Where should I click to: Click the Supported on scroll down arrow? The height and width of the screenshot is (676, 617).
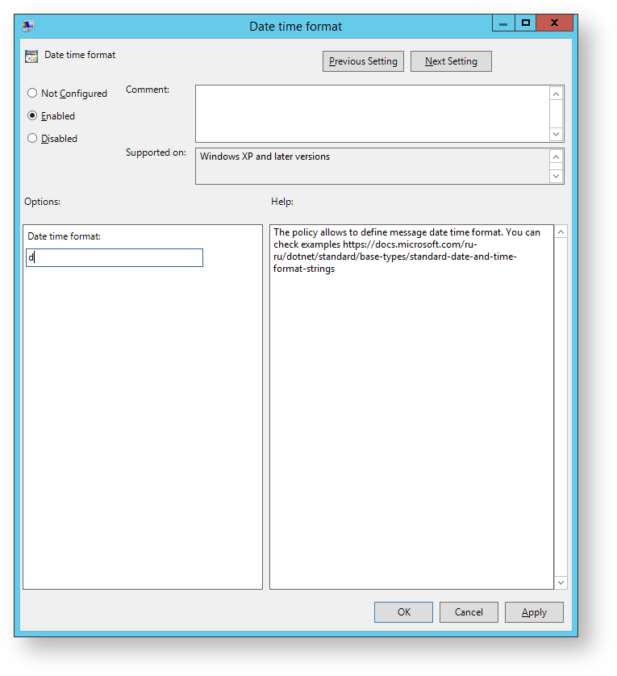(556, 175)
